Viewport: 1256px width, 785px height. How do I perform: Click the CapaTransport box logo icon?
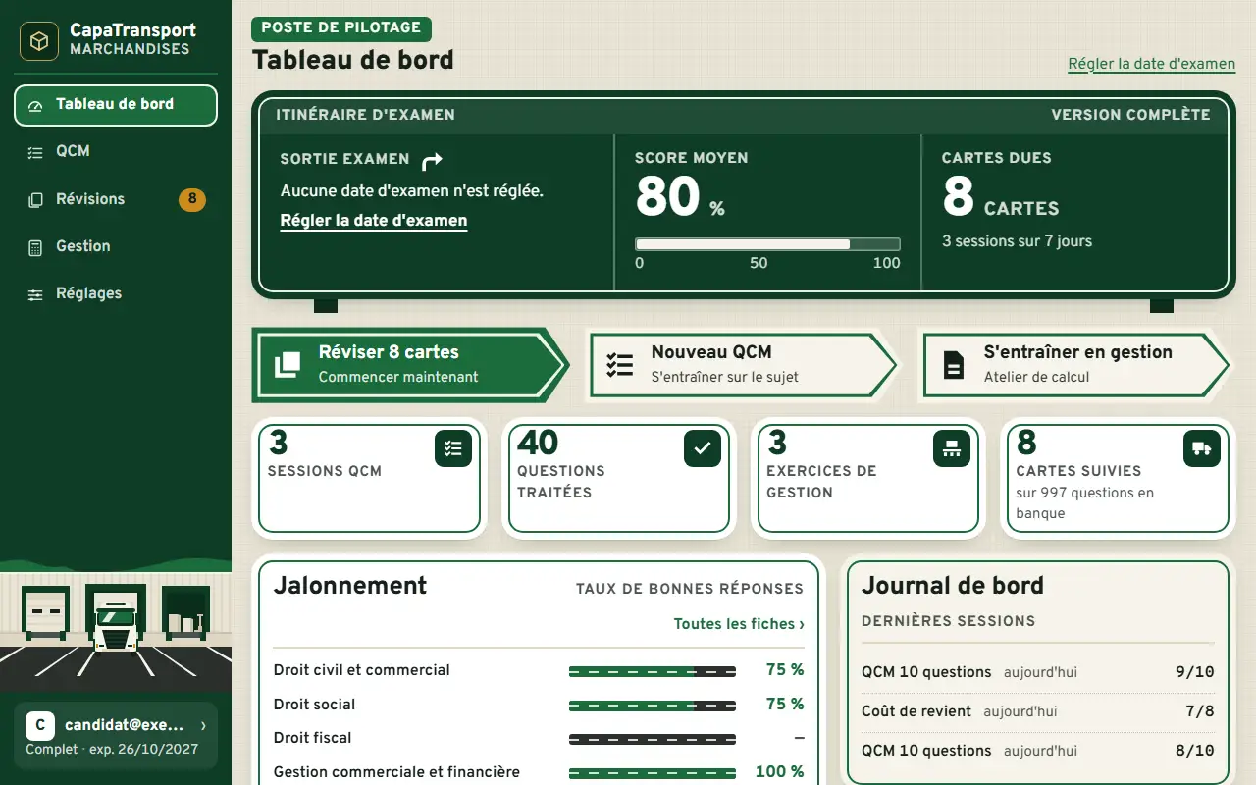point(40,40)
